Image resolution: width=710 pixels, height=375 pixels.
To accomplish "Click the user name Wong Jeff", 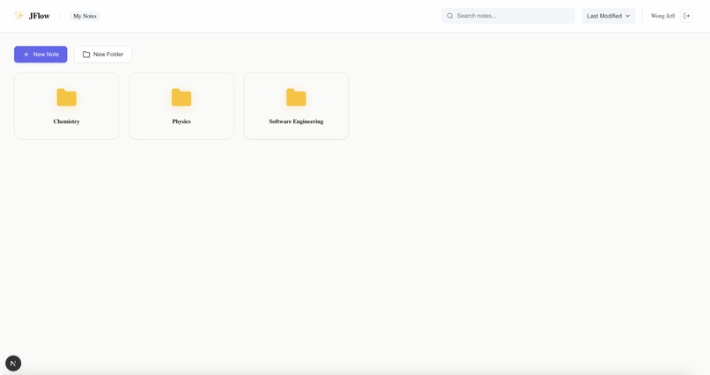I will pos(662,16).
